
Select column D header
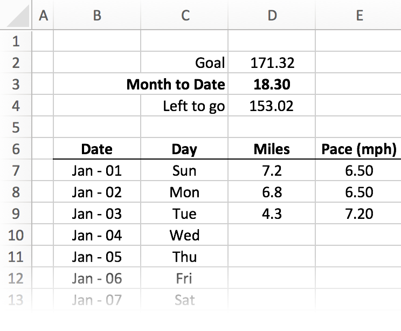click(272, 15)
